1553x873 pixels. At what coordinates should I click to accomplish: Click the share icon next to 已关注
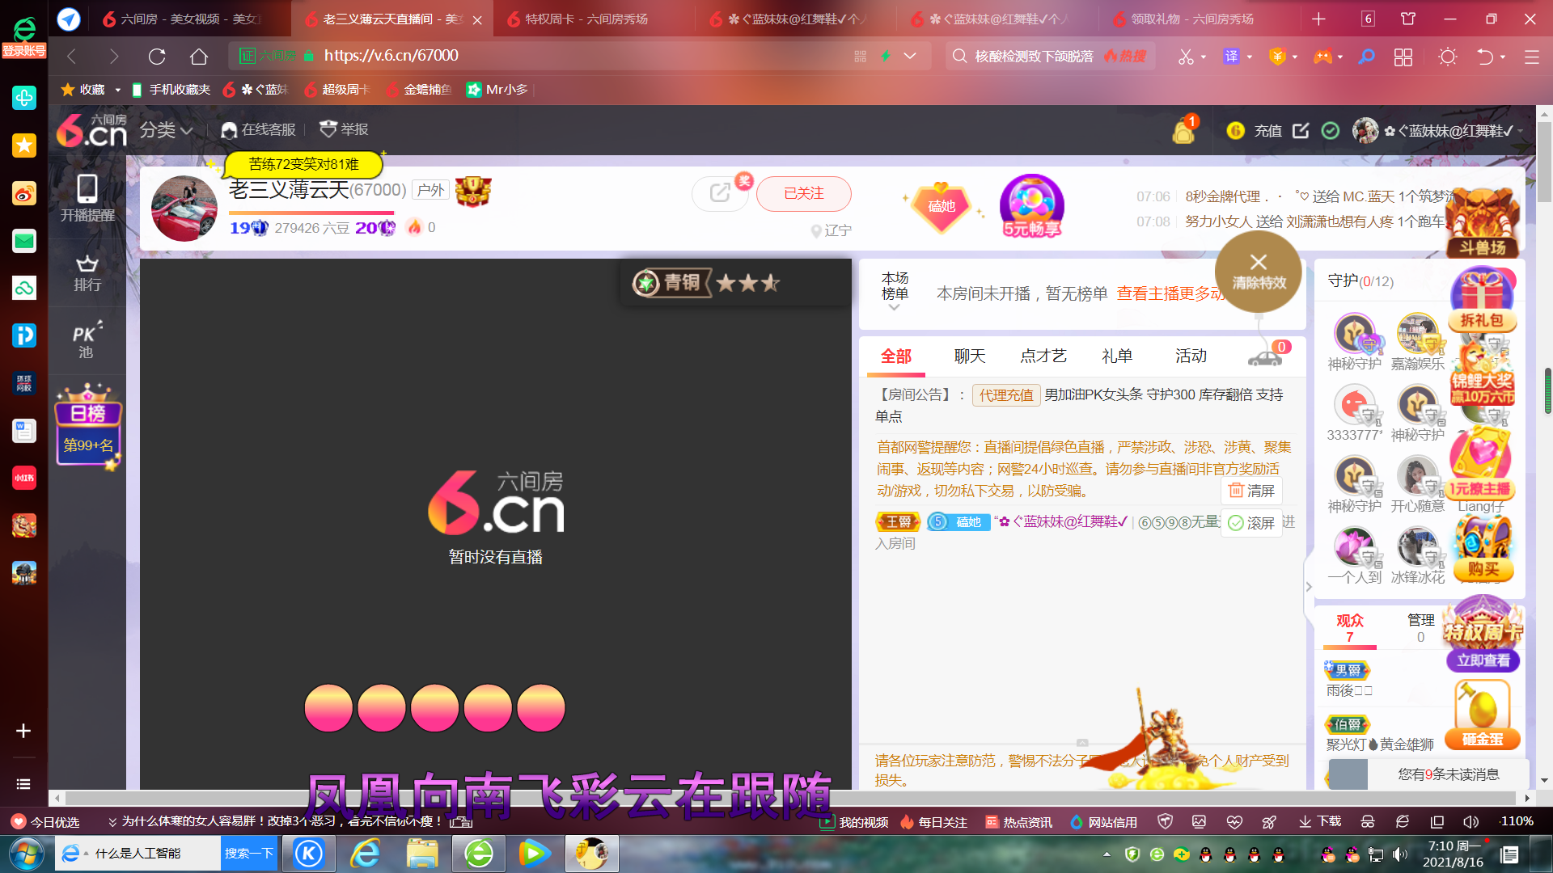click(719, 193)
